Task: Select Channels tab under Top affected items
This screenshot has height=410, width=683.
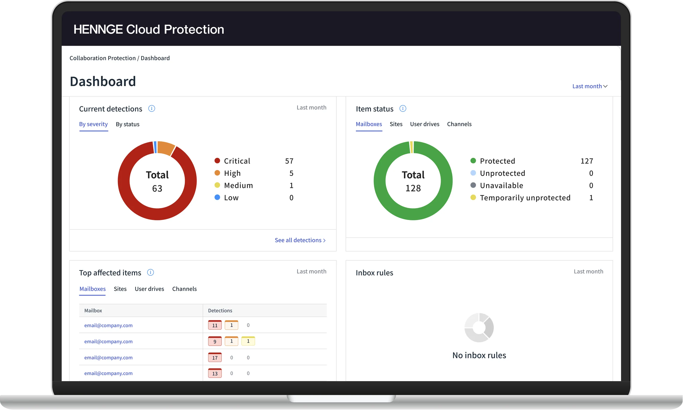Action: coord(184,289)
